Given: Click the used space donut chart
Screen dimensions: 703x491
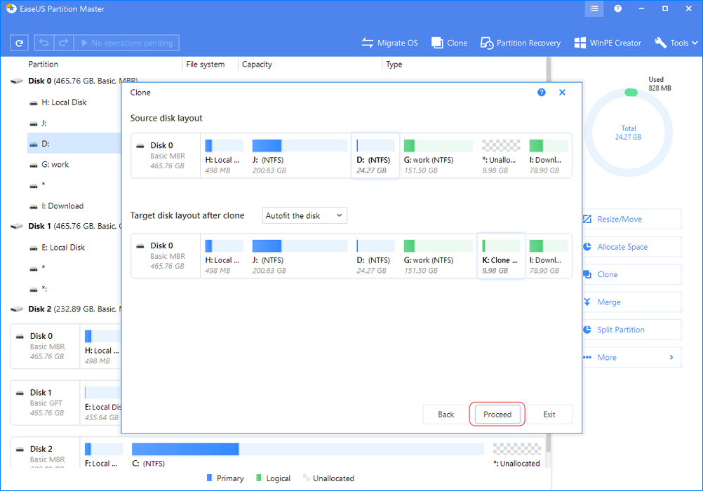Looking at the screenshot, I should 628,133.
